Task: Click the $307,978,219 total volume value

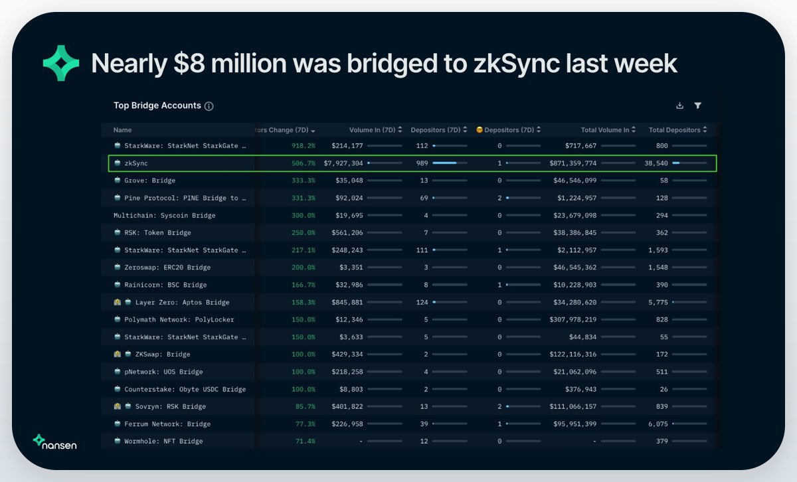Action: tap(573, 319)
